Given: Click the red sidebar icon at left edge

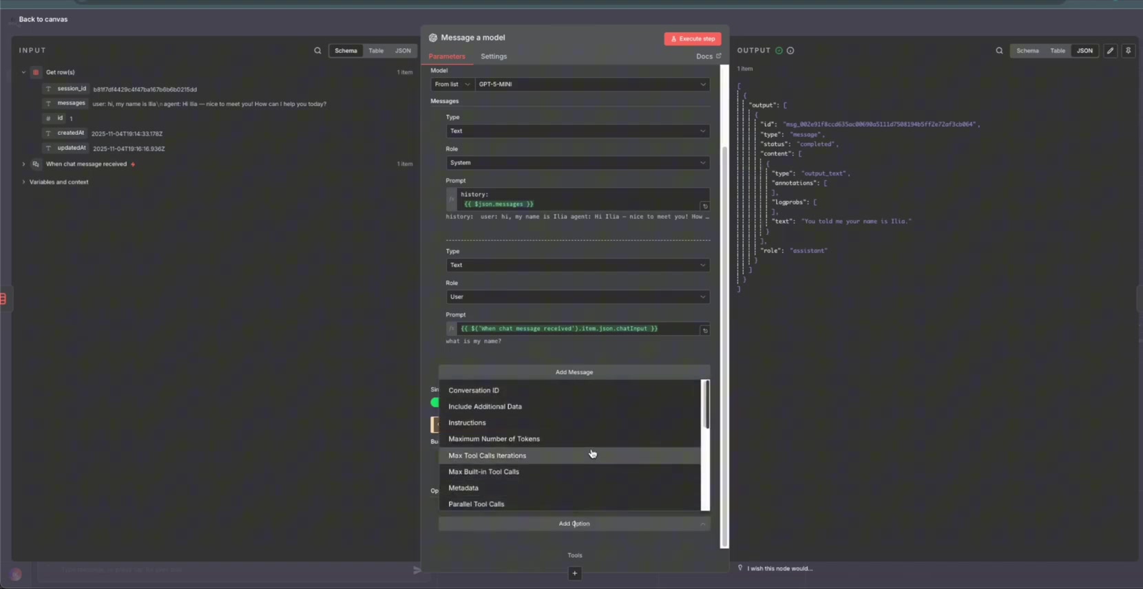Looking at the screenshot, I should tap(3, 299).
